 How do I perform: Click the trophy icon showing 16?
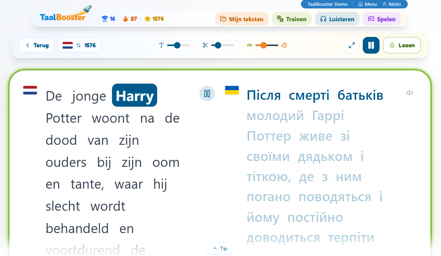click(105, 19)
